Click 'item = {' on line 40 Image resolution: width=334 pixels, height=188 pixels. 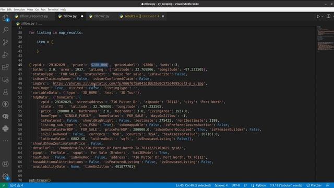coord(45,42)
